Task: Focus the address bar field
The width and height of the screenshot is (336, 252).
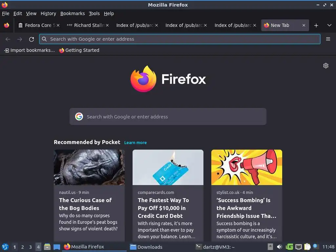Action: (x=180, y=39)
